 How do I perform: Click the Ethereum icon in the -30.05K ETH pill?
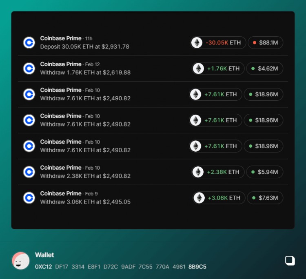(197, 42)
